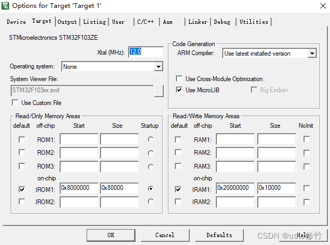Select the ROM2 Startup radio button
This screenshot has width=330, height=245.
pyautogui.click(x=150, y=153)
